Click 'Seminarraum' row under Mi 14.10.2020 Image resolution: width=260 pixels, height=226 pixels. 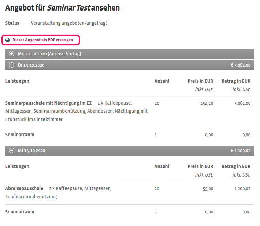[20, 212]
